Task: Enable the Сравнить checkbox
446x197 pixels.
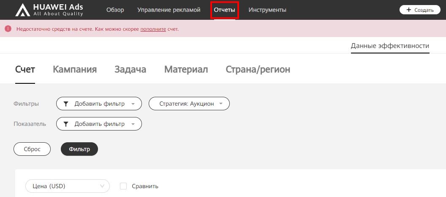Action: pos(123,186)
